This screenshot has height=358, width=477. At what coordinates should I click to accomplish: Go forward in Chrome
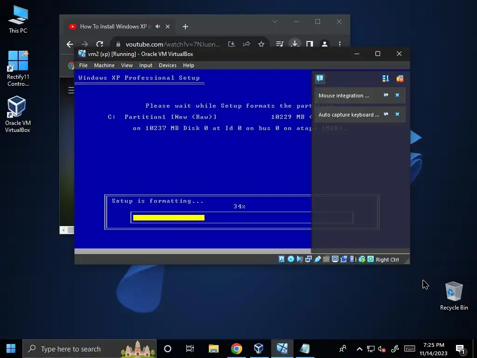[x=85, y=44]
